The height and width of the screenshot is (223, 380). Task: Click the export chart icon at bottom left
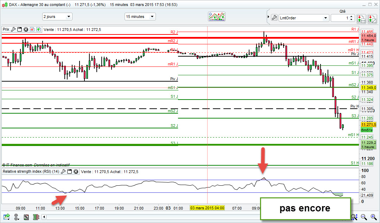pyautogui.click(x=7, y=217)
